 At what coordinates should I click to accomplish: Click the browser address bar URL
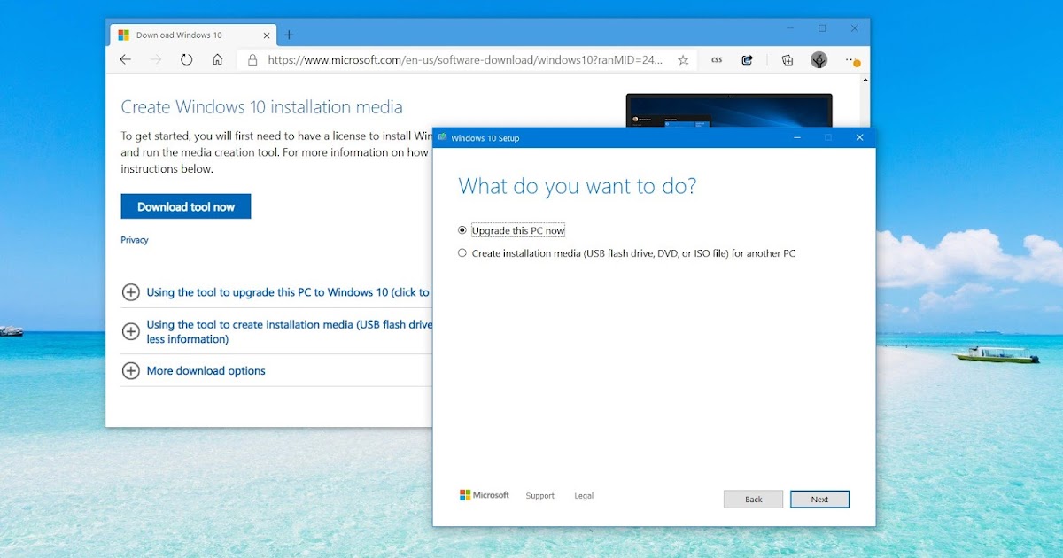tap(465, 60)
